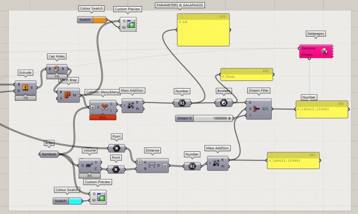This screenshot has height=214, width=358.
Task: Click the Boolean parameter component
Action: (223, 103)
